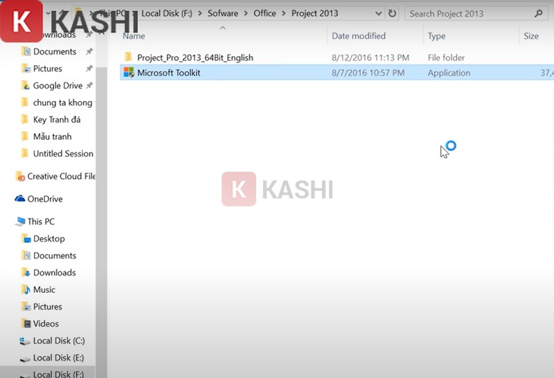Select This PC label in navigation pane
Viewport: 554px width, 378px height.
41,222
